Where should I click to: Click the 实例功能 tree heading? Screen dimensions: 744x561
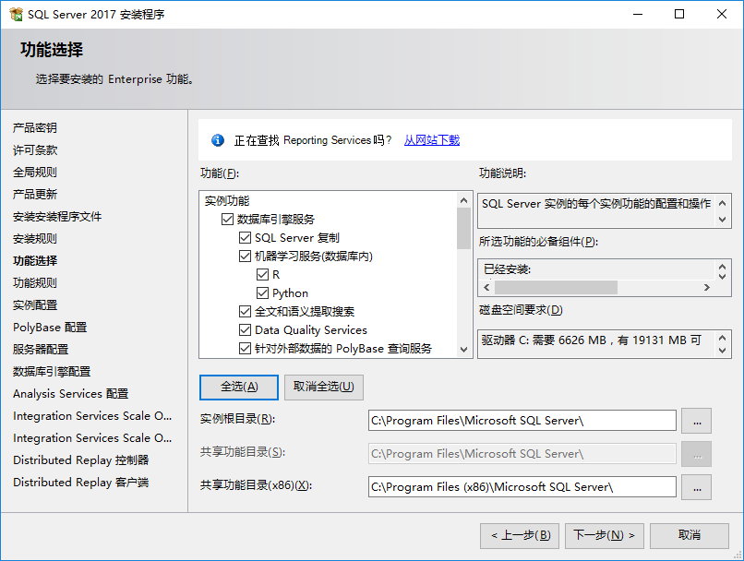[227, 200]
